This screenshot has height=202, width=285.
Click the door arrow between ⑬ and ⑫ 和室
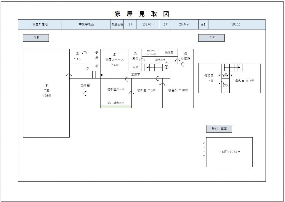pyautogui.click(x=131, y=93)
